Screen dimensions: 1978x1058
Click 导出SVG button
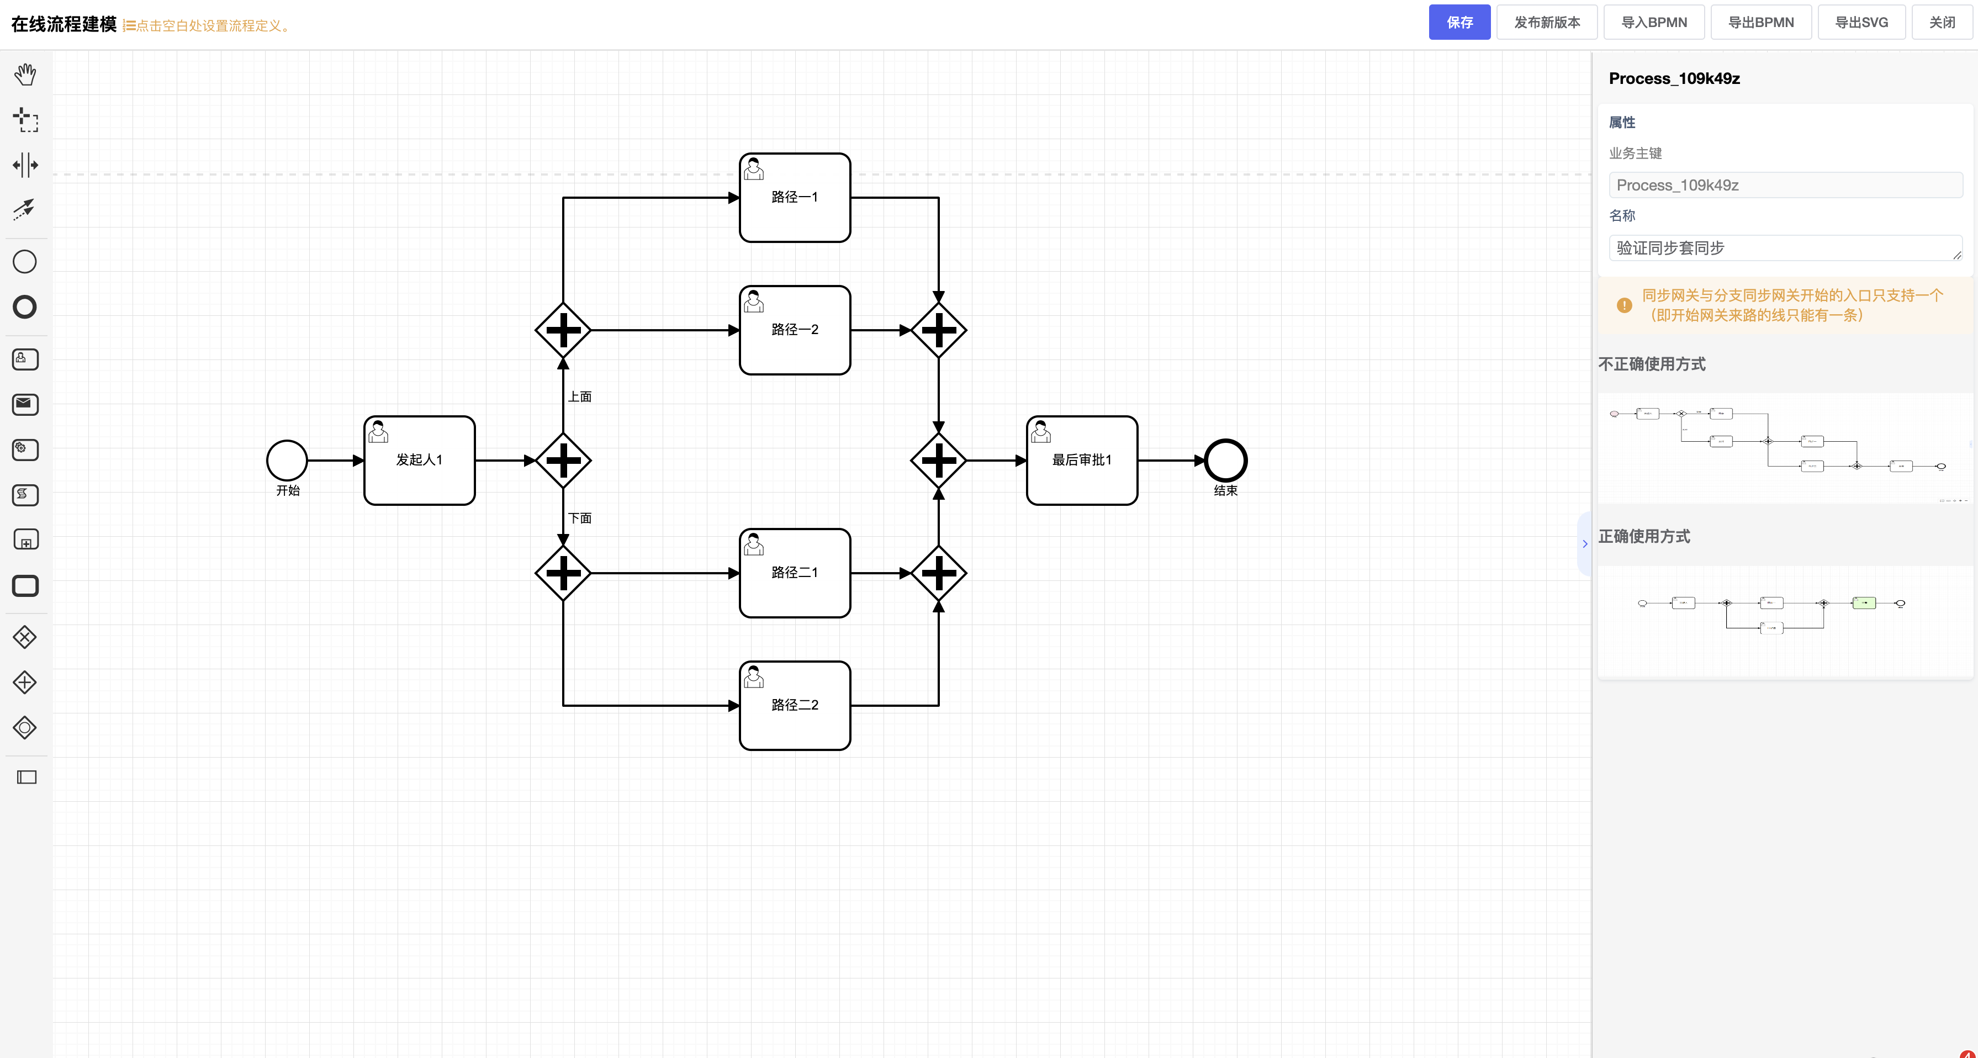[x=1860, y=22]
